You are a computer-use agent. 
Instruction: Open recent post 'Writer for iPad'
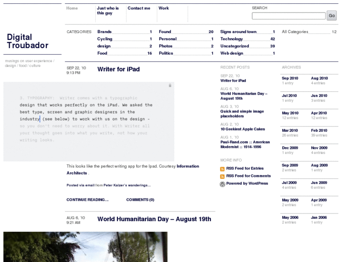[233, 80]
